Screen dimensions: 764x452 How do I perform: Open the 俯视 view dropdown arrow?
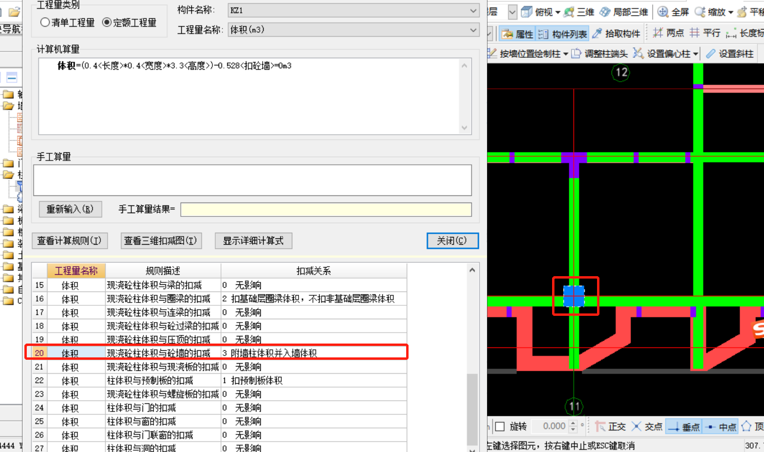click(558, 12)
